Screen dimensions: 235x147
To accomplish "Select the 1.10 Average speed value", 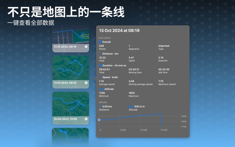I will [x=101, y=81].
